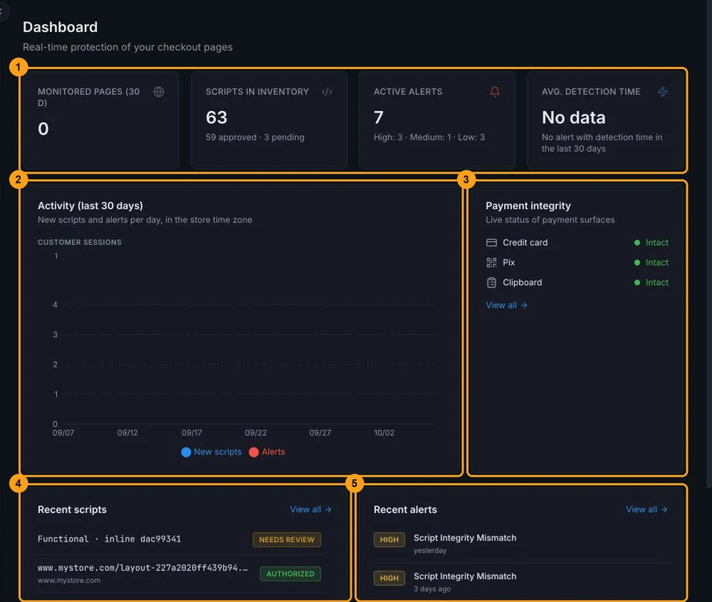Click the bell icon in Active Alerts card

pyautogui.click(x=495, y=92)
